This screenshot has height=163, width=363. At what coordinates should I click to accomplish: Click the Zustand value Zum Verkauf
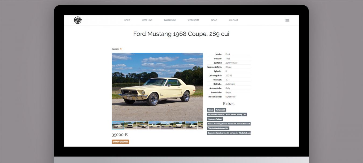click(x=231, y=63)
